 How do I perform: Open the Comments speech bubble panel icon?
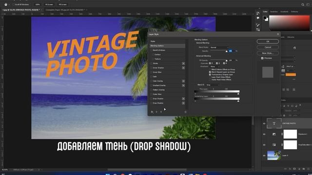point(258,18)
